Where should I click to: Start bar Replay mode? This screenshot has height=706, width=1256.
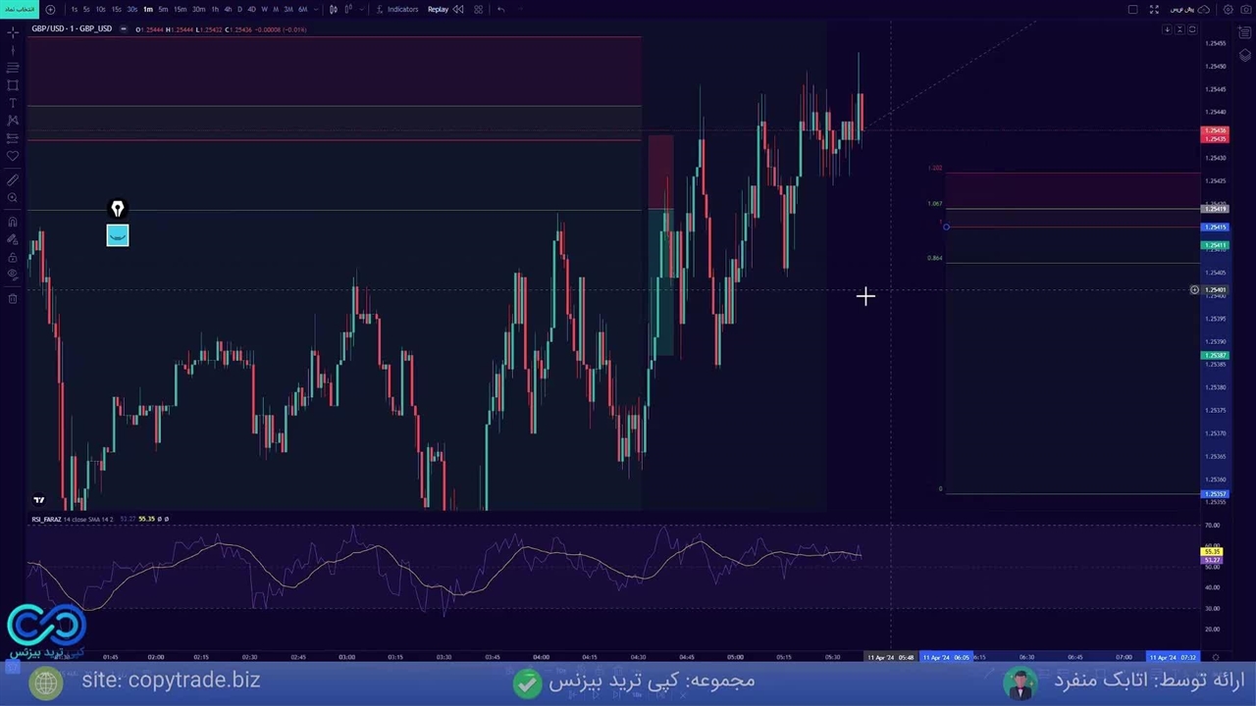[438, 10]
